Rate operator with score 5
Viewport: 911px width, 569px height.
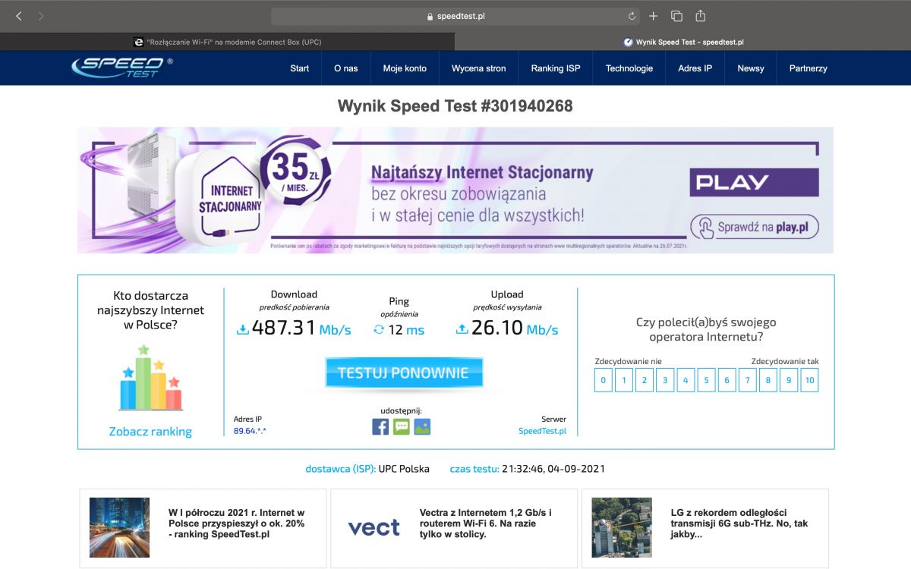(706, 380)
